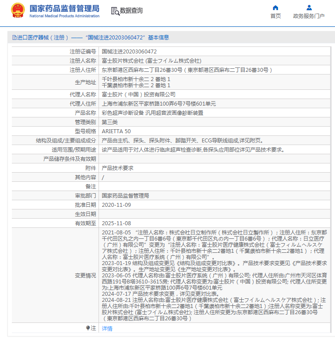Click the 数据查询 label
Viewport: 335px width, 340px height.
pyautogui.click(x=131, y=11)
